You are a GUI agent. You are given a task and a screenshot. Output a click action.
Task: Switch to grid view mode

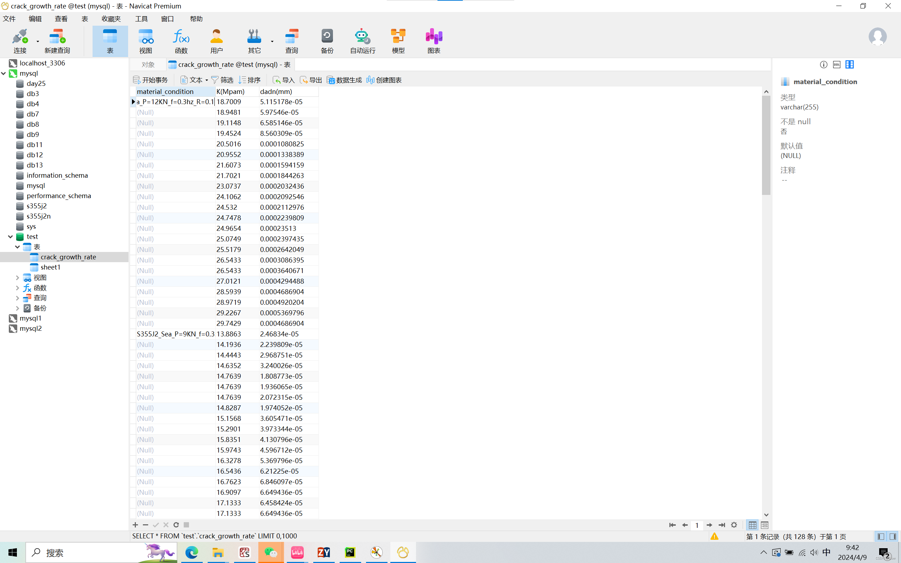click(x=752, y=525)
